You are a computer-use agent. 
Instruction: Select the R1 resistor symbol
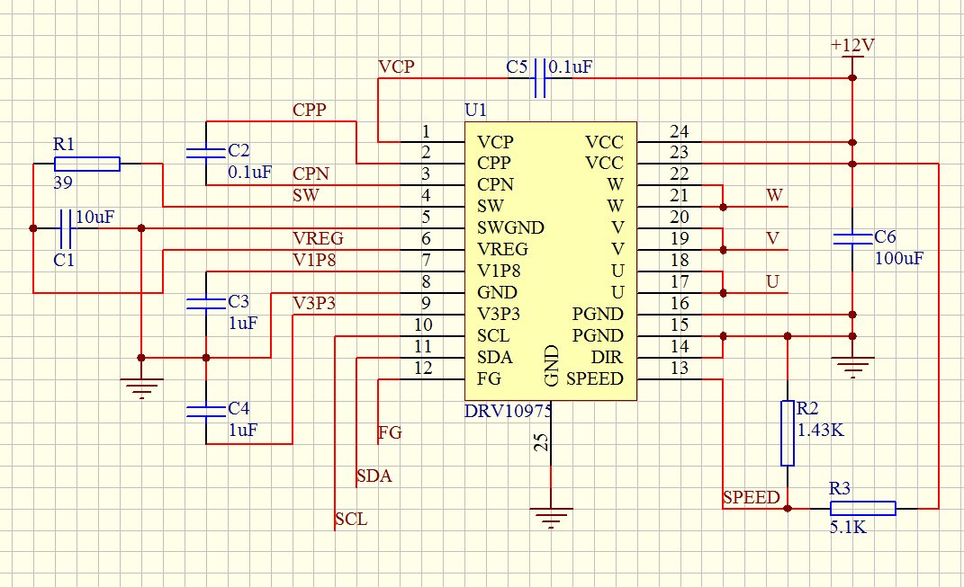point(86,164)
